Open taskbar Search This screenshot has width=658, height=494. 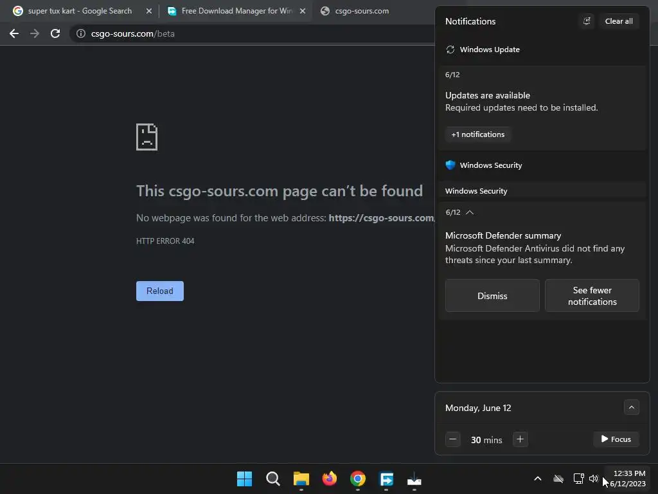click(272, 479)
